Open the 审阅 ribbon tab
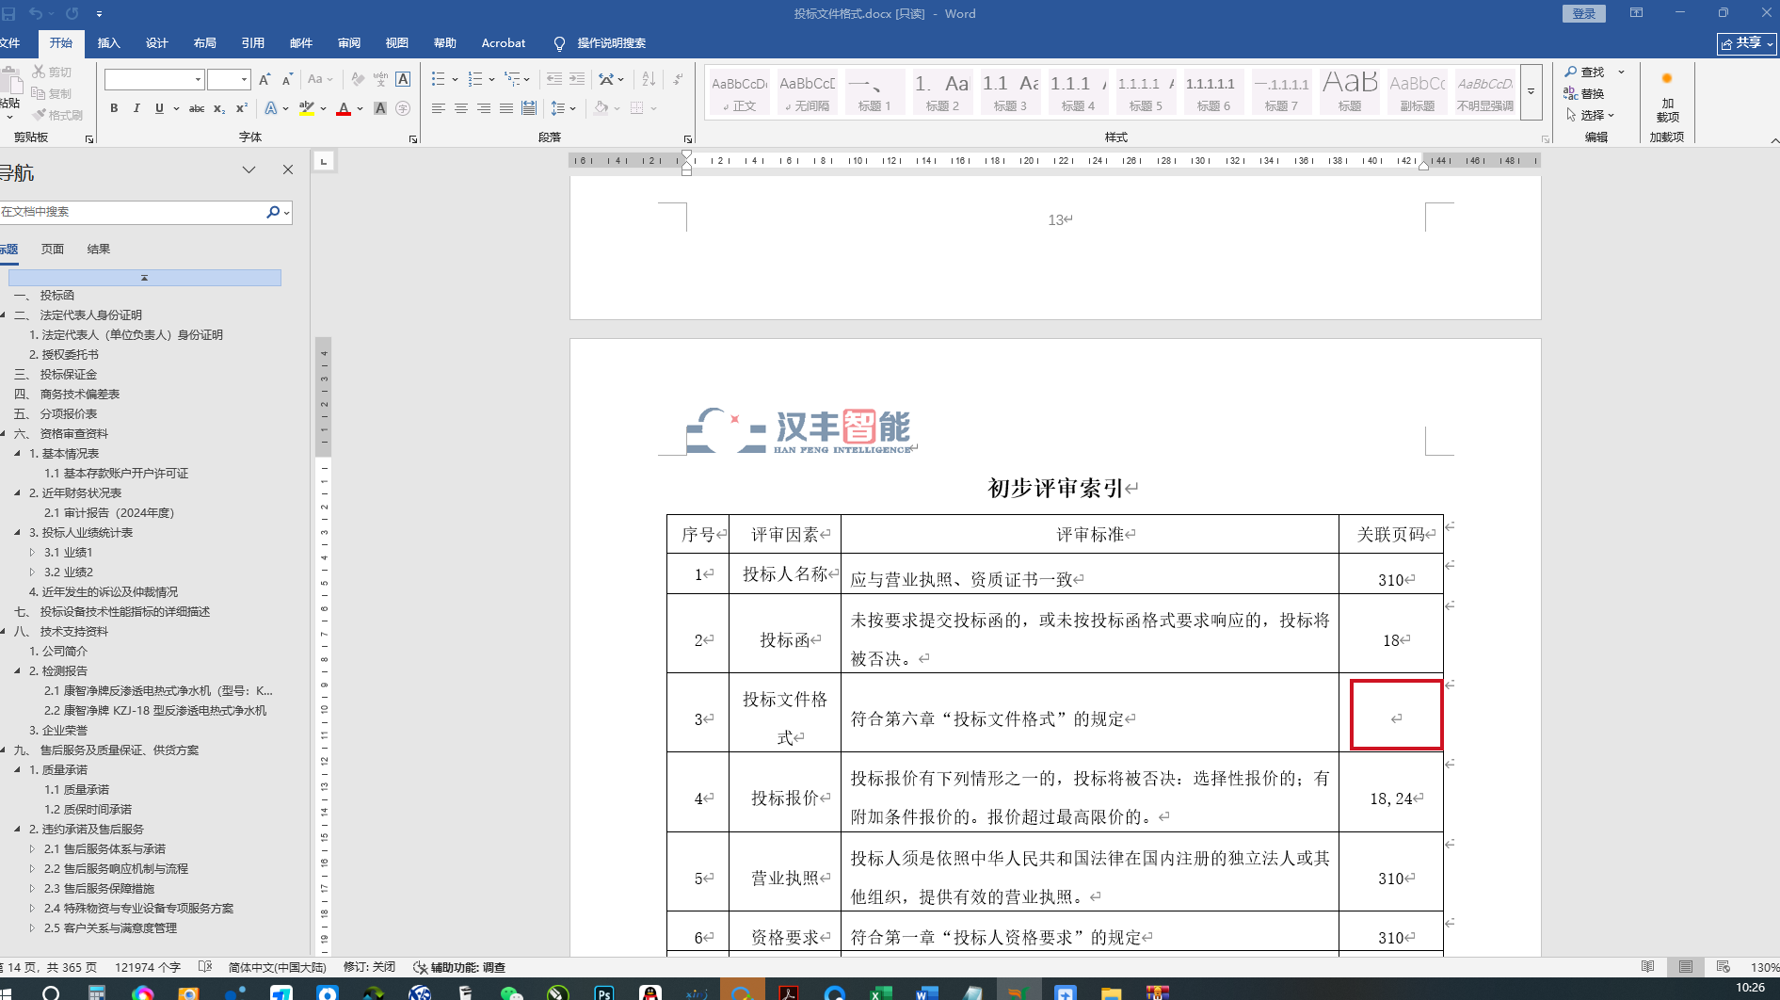The image size is (1780, 1000). 349,43
